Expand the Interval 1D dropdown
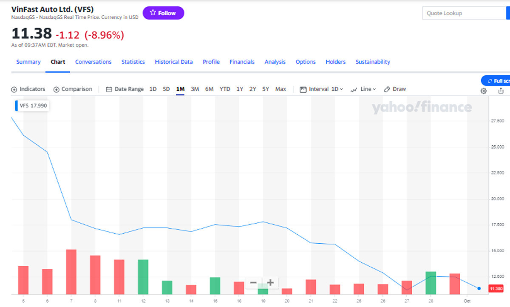510x307 pixels. click(321, 89)
